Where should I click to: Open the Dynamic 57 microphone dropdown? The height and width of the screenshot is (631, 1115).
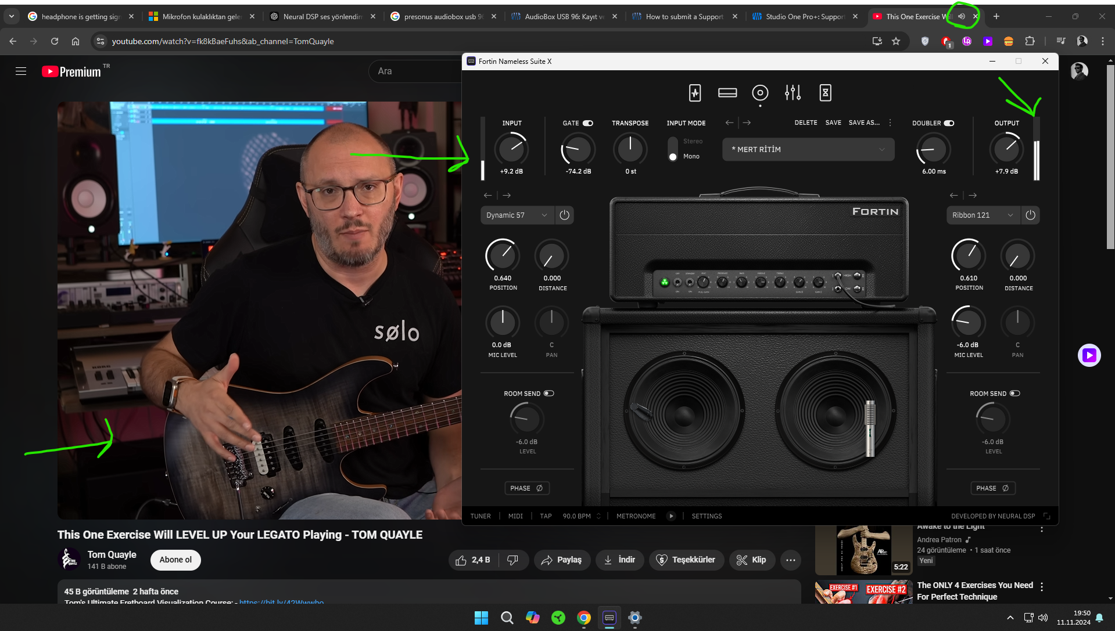pos(516,215)
